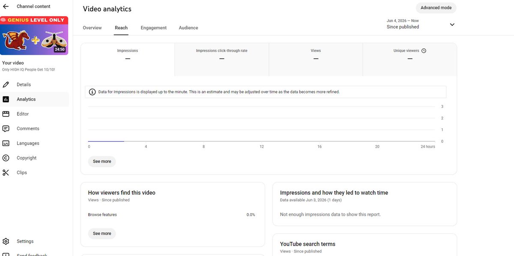
Task: Click the Jun 4, 2026 — Now date text
Action: 403,21
